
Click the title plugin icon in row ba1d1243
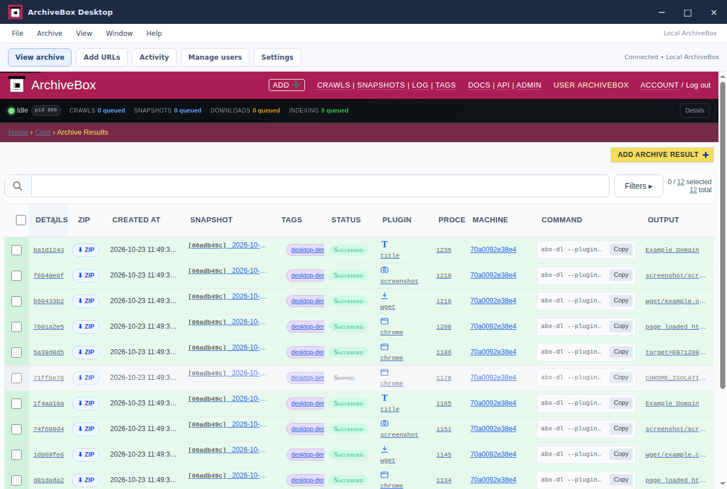(x=385, y=244)
